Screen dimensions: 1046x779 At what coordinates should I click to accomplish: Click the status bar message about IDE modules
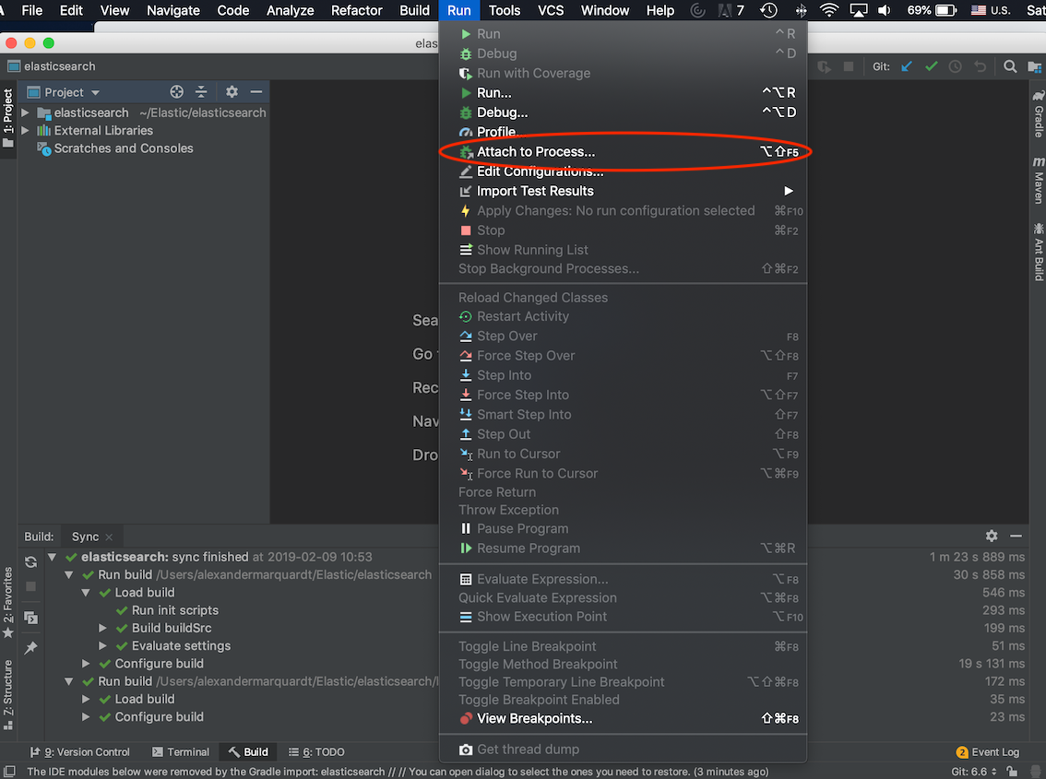pos(398,772)
